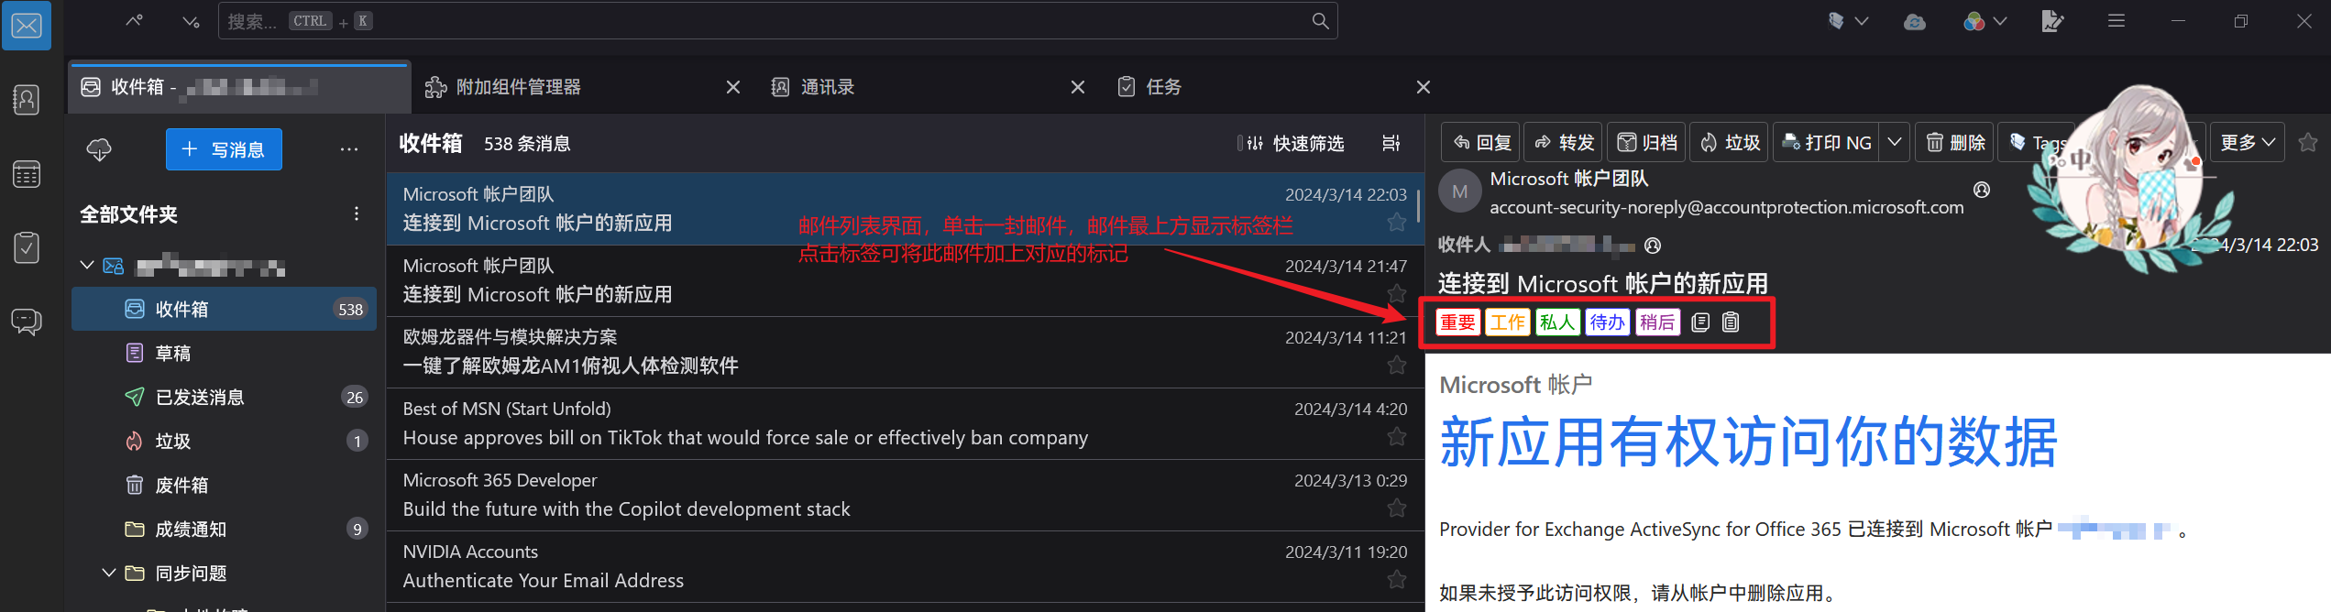Star the 欧姆龙器件与模块解决方案 message
The width and height of the screenshot is (2331, 612).
coord(1396,365)
